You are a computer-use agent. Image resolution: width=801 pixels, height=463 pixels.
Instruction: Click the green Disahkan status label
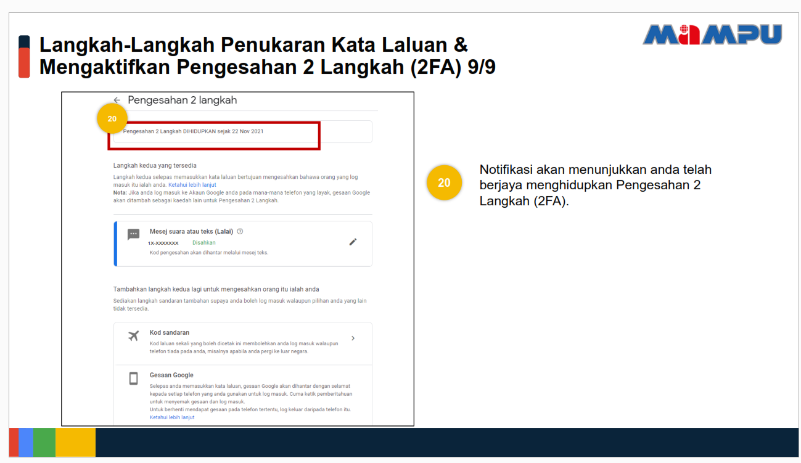(x=203, y=243)
